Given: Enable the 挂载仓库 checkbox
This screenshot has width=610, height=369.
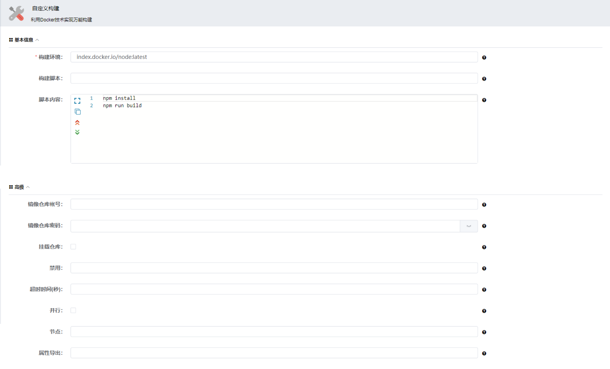Looking at the screenshot, I should pos(73,247).
